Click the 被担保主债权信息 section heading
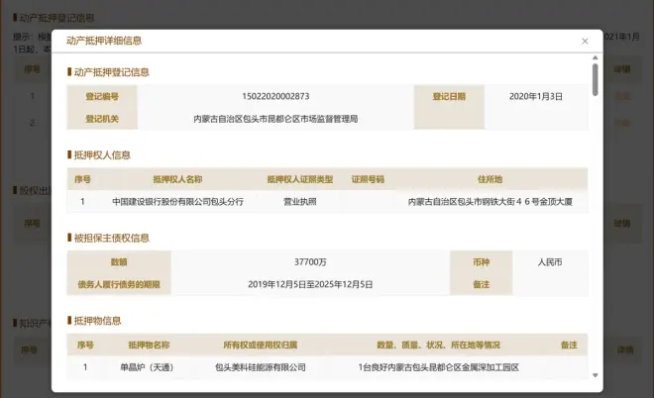 111,239
